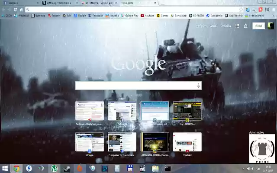Open the BonusWeb bookmark
This screenshot has height=173, width=277.
tap(178, 16)
